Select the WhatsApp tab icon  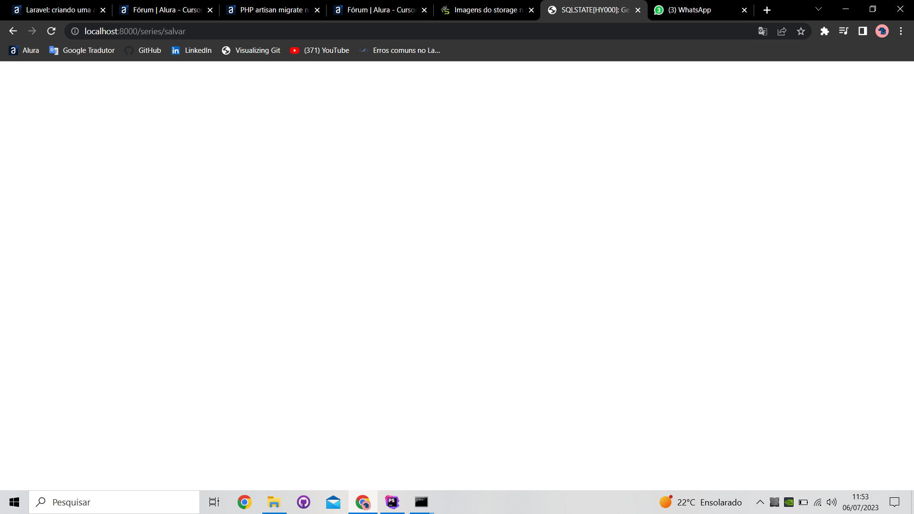tap(658, 10)
